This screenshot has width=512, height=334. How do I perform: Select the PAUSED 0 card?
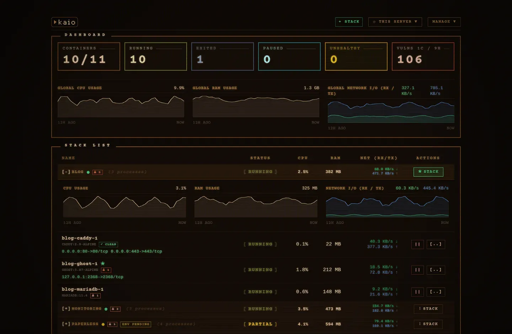289,56
